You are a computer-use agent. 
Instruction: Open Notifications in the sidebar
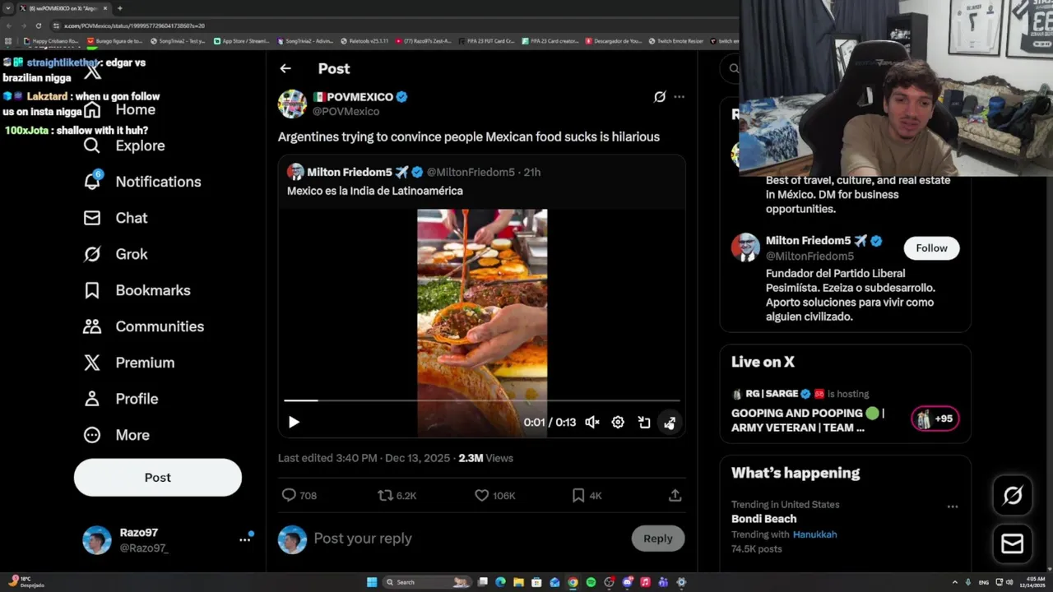(141, 182)
